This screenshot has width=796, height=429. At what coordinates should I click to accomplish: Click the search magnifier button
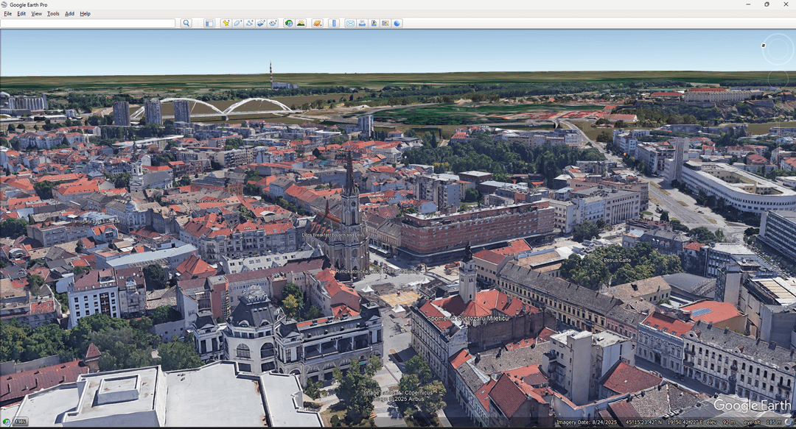click(x=186, y=24)
